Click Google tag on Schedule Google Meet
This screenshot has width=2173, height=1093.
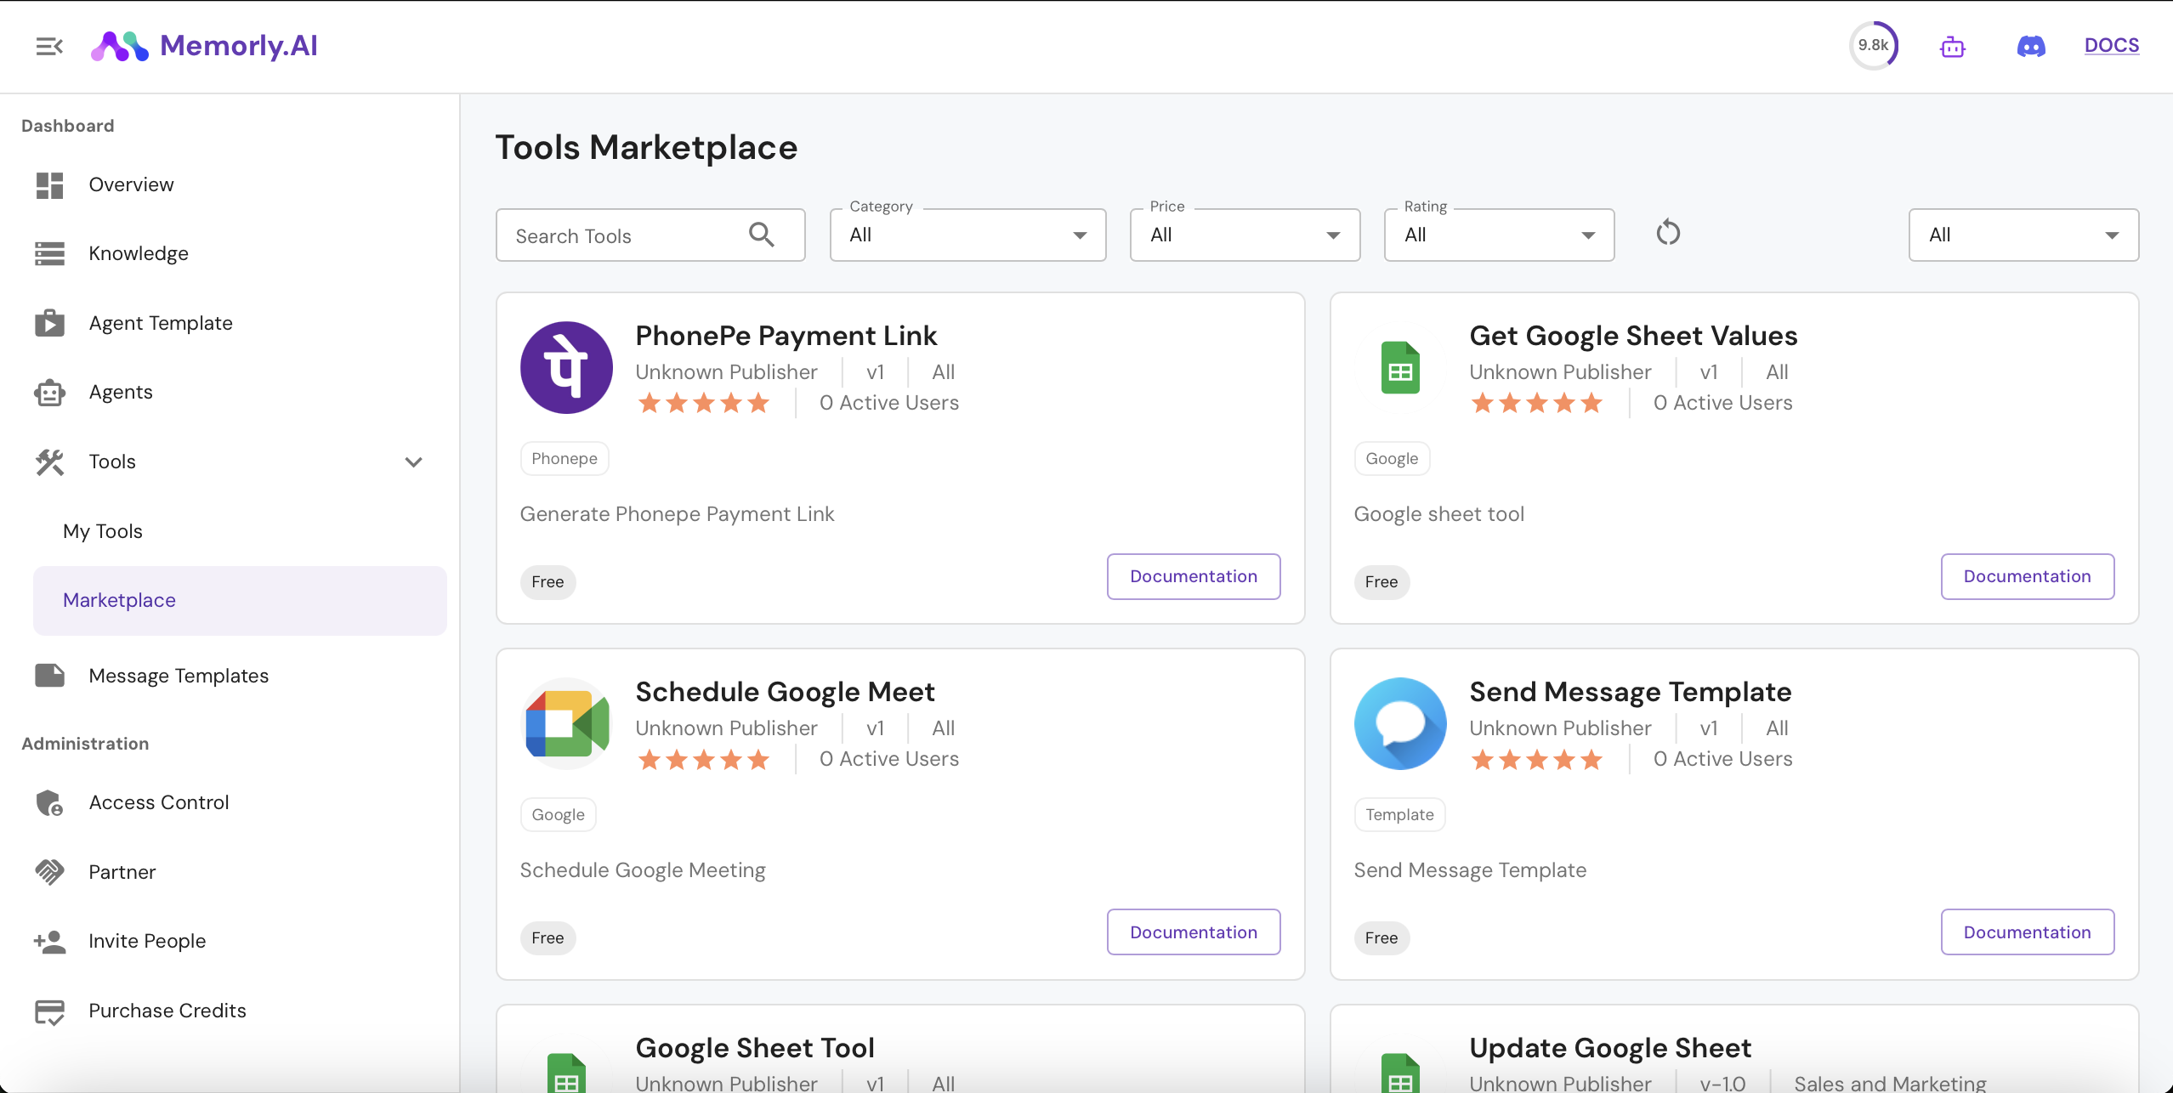(558, 815)
